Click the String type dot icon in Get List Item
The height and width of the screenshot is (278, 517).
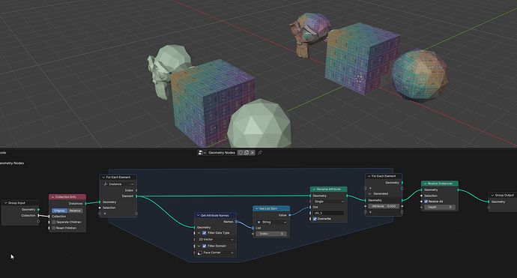coord(258,223)
